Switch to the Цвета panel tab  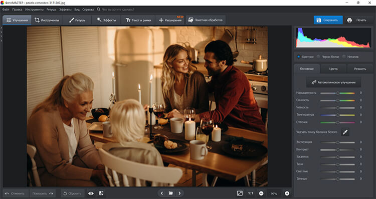pyautogui.click(x=333, y=69)
